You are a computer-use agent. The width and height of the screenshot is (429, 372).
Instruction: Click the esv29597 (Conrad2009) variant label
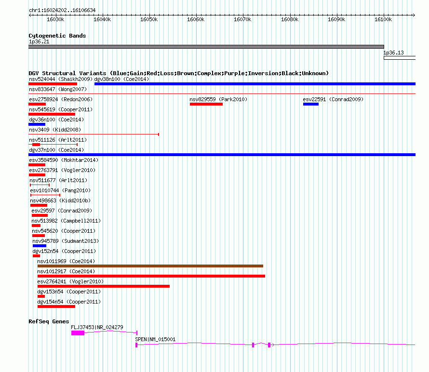pos(62,211)
